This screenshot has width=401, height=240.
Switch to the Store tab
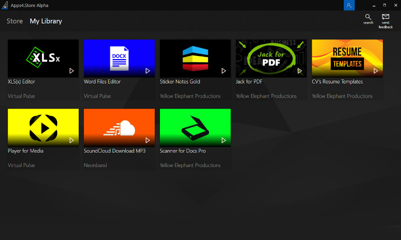[15, 21]
